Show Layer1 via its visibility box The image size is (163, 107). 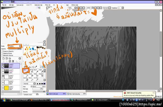click(3, 87)
